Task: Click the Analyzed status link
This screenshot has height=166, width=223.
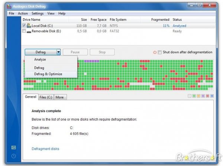Action: coord(180,26)
